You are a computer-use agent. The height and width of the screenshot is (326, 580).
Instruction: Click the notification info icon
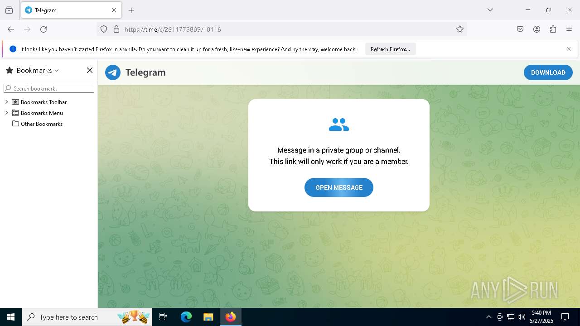[13, 49]
